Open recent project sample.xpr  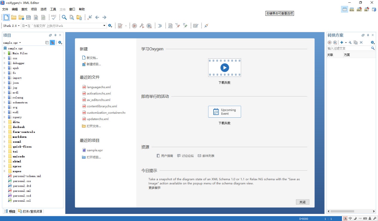point(92,150)
